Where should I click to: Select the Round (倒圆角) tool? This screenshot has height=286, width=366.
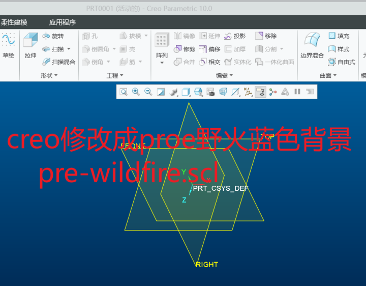coord(96,49)
